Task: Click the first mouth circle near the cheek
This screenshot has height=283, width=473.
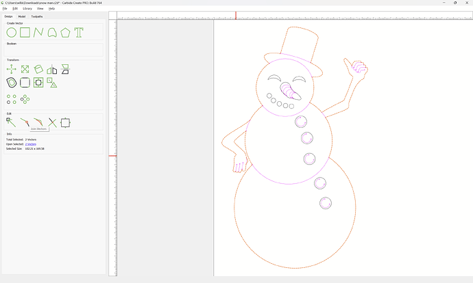Action: 269,96
